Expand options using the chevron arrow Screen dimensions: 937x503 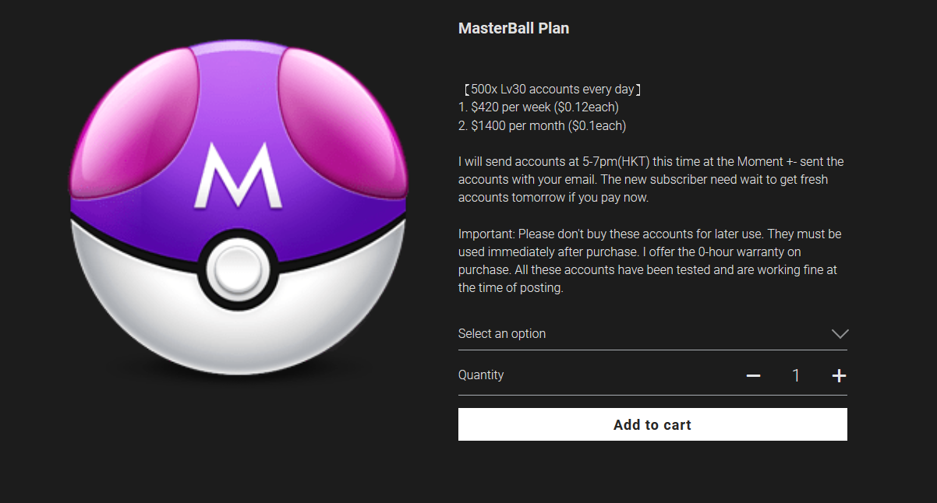click(x=840, y=333)
